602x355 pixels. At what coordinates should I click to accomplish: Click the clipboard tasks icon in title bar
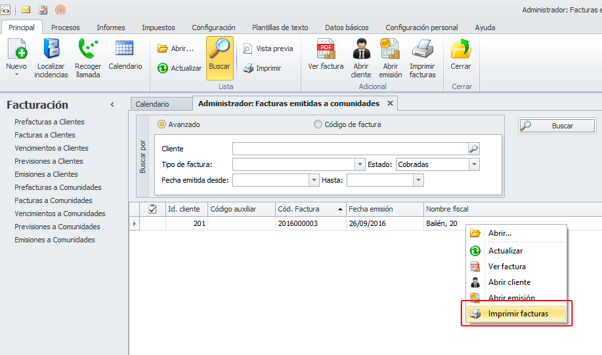point(43,10)
